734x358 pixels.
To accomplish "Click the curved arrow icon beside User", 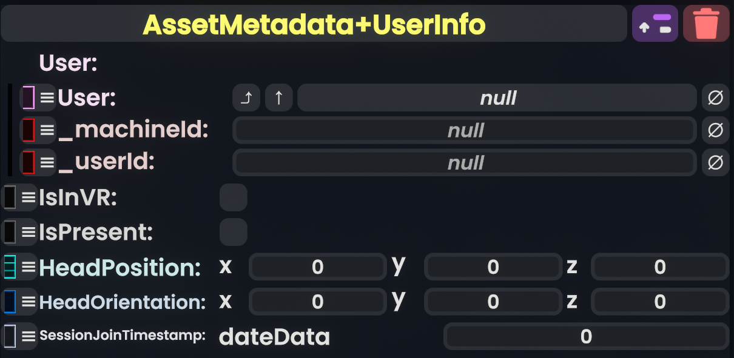I will click(246, 98).
